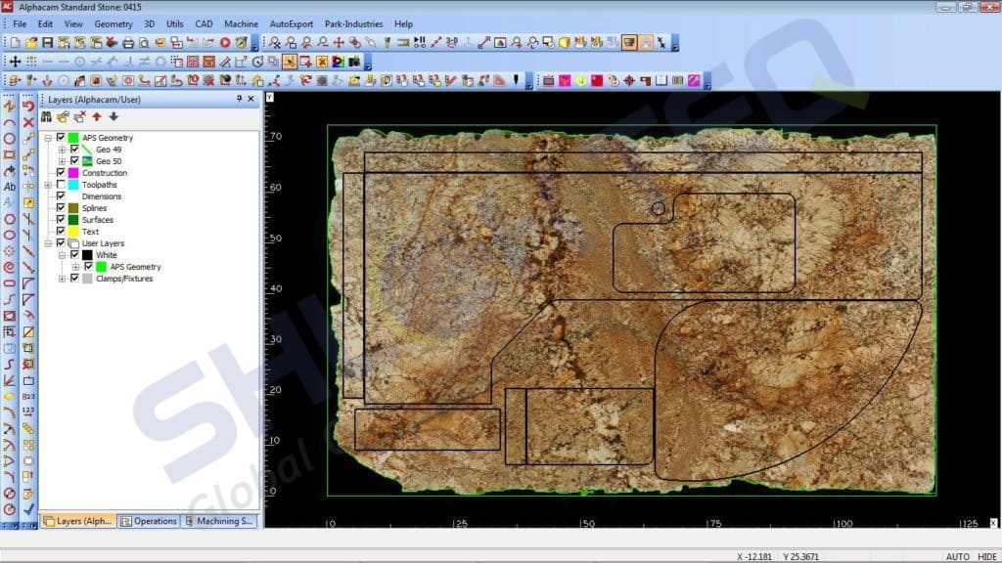Select the Rectangle tool in left toolbar
The height and width of the screenshot is (563, 1002).
click(10, 154)
